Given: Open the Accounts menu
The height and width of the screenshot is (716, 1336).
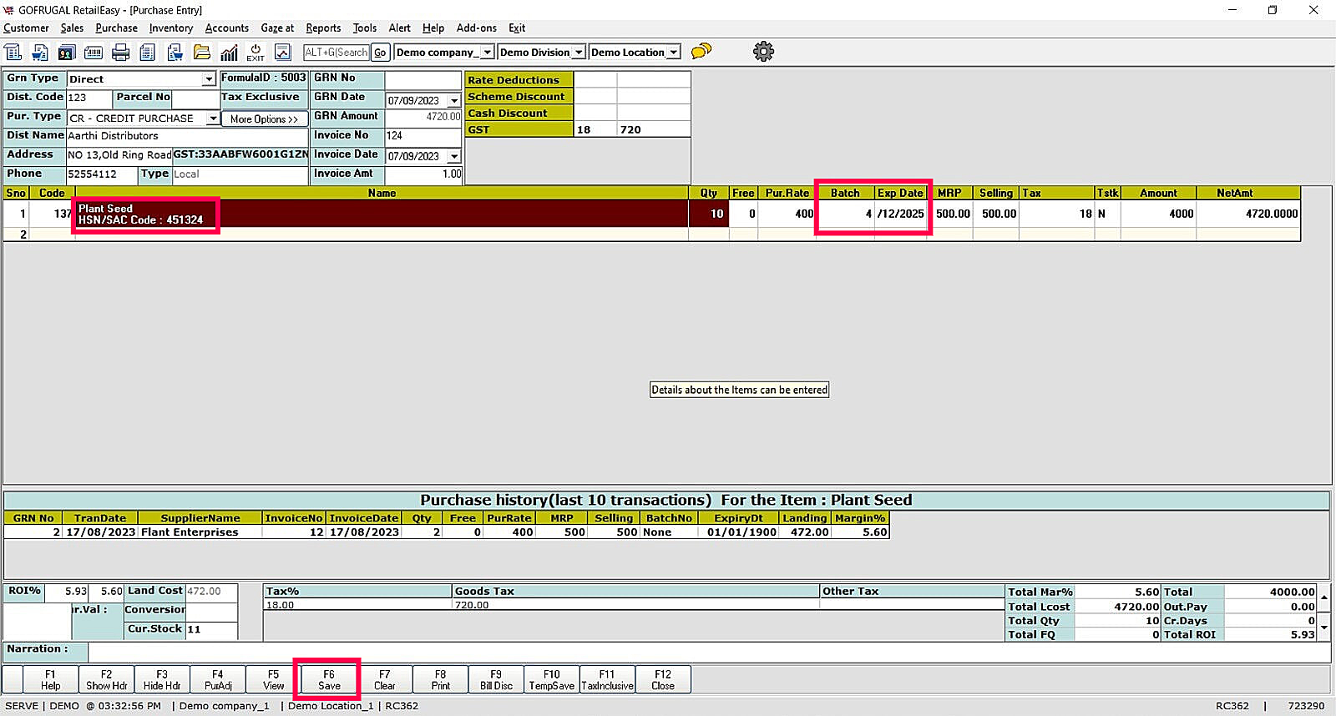Looking at the screenshot, I should click(227, 28).
